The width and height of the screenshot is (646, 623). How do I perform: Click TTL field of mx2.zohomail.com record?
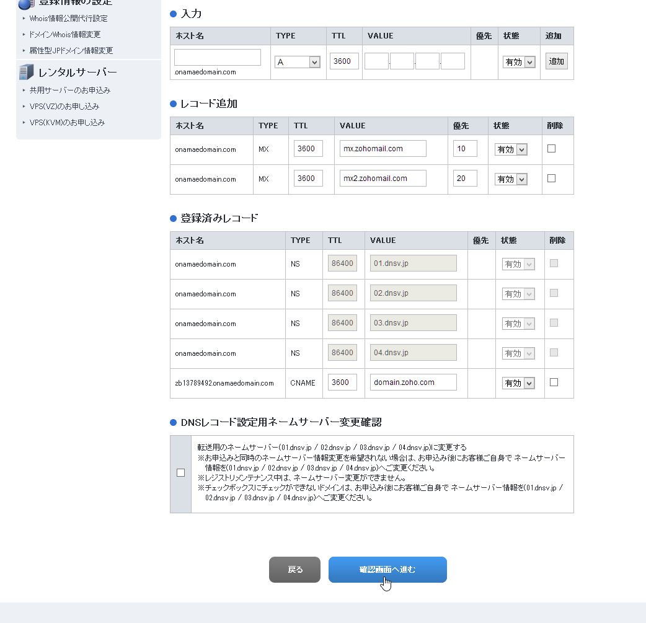[x=308, y=179]
